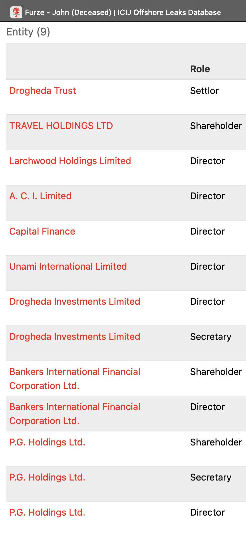Click the ICIJ globe icon in title bar
This screenshot has width=246, height=536.
tap(16, 12)
